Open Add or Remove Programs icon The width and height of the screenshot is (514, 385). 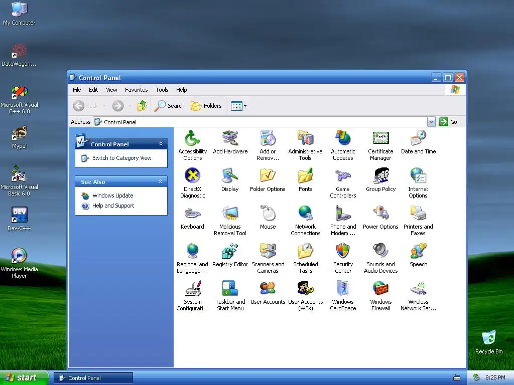pyautogui.click(x=268, y=138)
